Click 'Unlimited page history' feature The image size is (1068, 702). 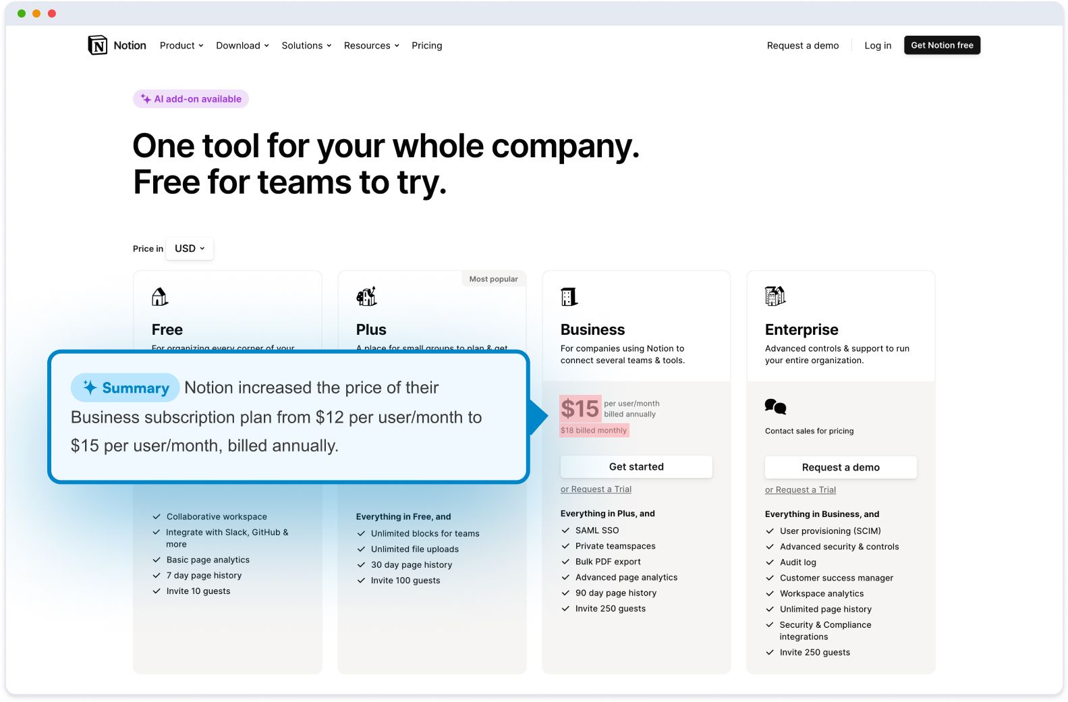click(826, 609)
